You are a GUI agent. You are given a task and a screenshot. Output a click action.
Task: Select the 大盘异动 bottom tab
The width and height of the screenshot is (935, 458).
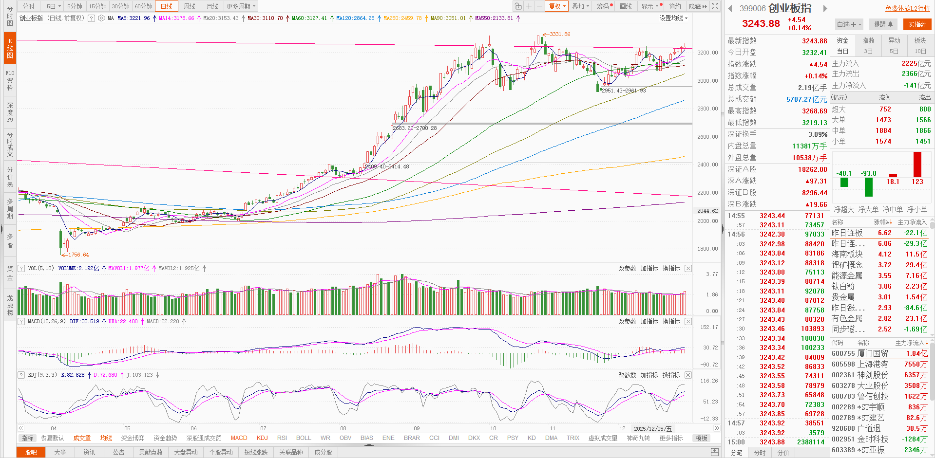(186, 452)
